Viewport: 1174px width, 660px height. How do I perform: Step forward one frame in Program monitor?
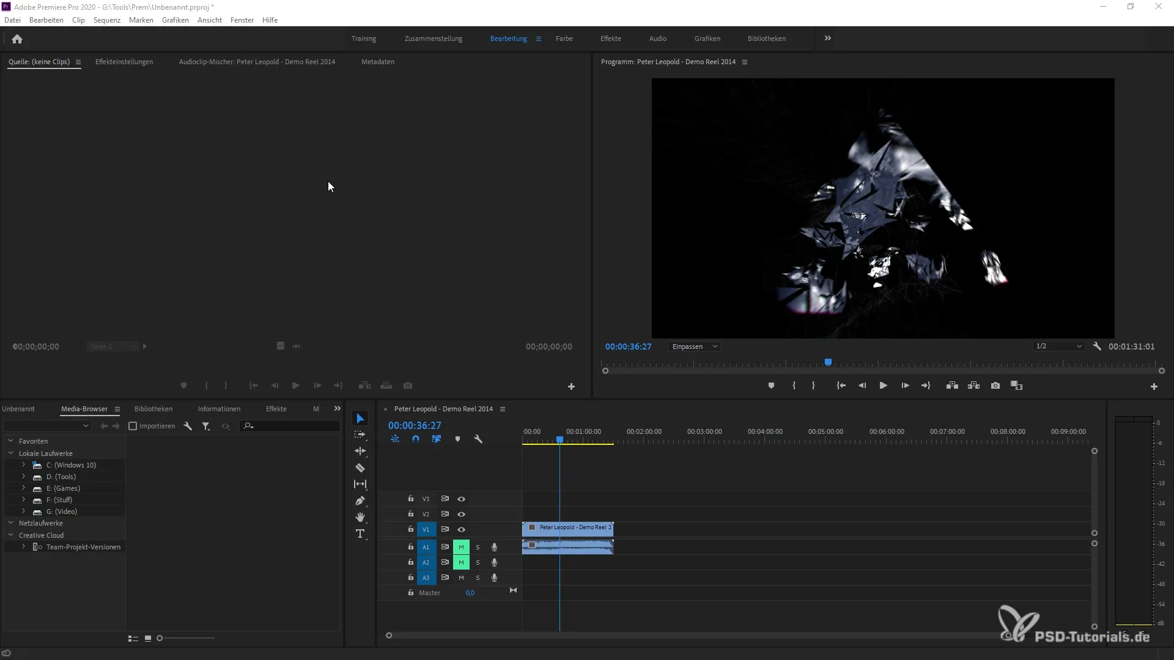905,386
